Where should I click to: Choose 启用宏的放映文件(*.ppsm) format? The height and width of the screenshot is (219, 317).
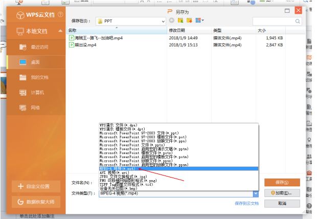[x=179, y=165]
